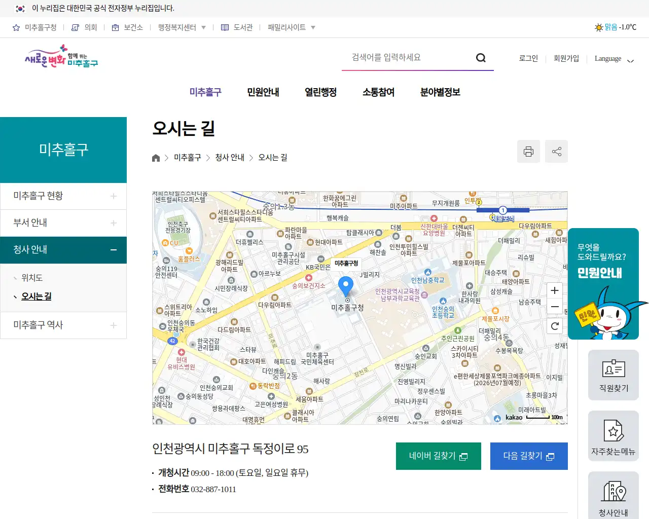The height and width of the screenshot is (519, 649).
Task: Click phone number 032-887-1011
Action: 213,490
